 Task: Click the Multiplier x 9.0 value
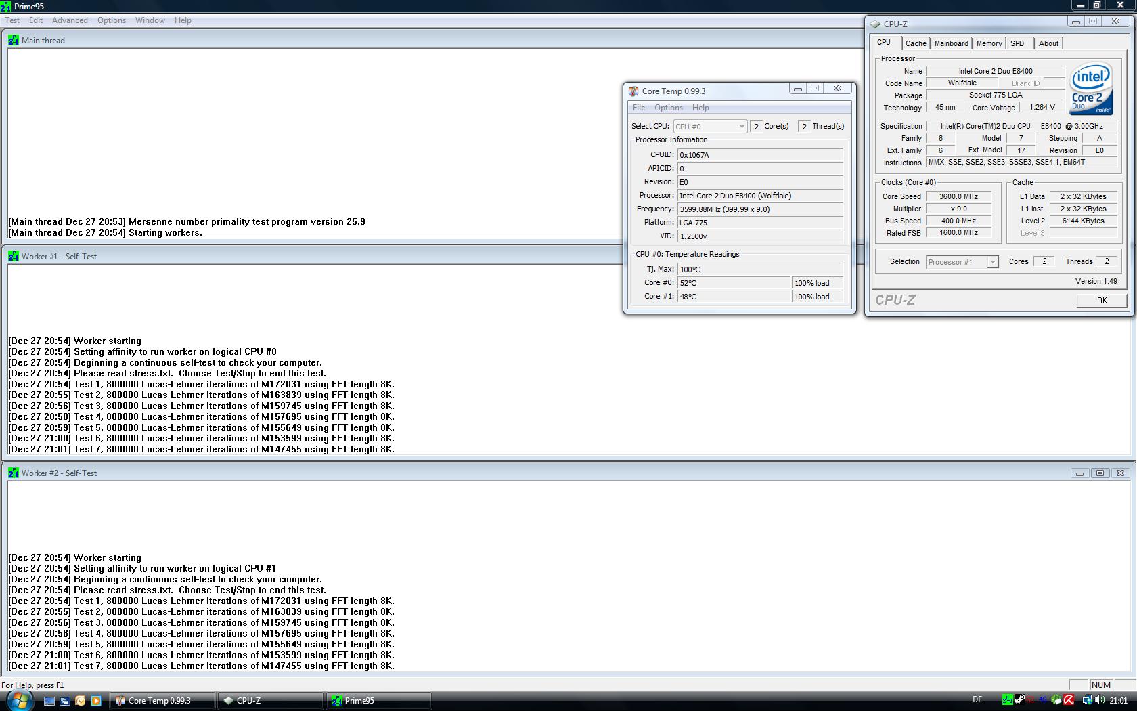click(958, 209)
